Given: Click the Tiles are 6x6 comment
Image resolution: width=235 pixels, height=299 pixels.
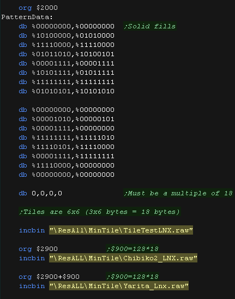Looking at the screenshot, I should (x=100, y=212).
